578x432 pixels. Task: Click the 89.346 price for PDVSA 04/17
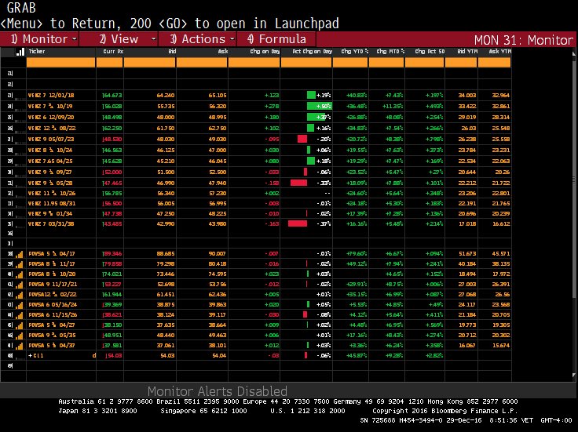(112, 254)
